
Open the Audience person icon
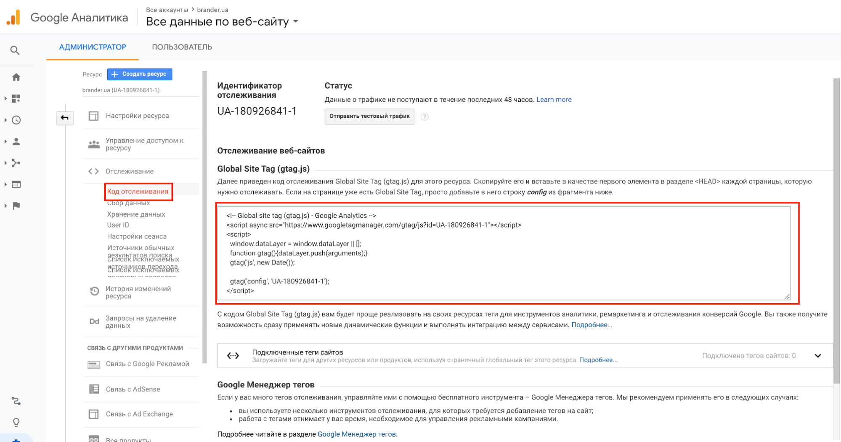(x=16, y=142)
